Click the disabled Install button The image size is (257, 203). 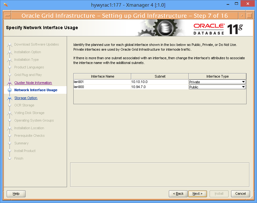pos(219,193)
